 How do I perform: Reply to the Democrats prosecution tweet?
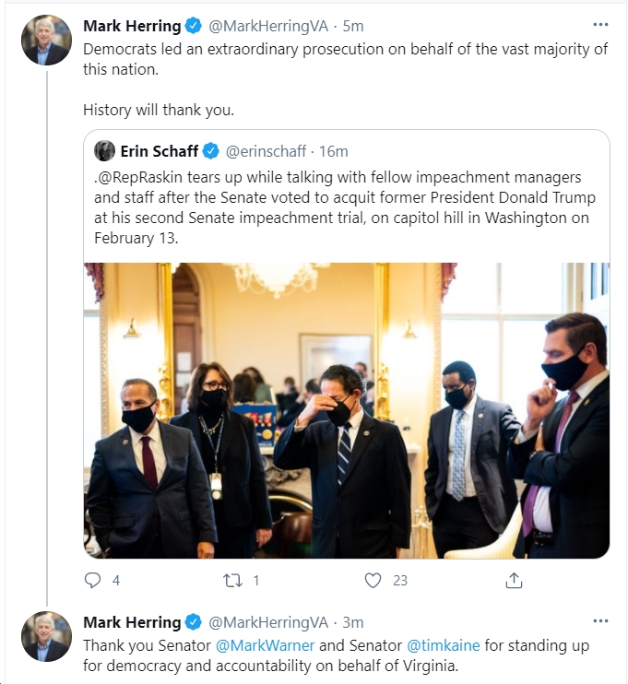click(92, 580)
